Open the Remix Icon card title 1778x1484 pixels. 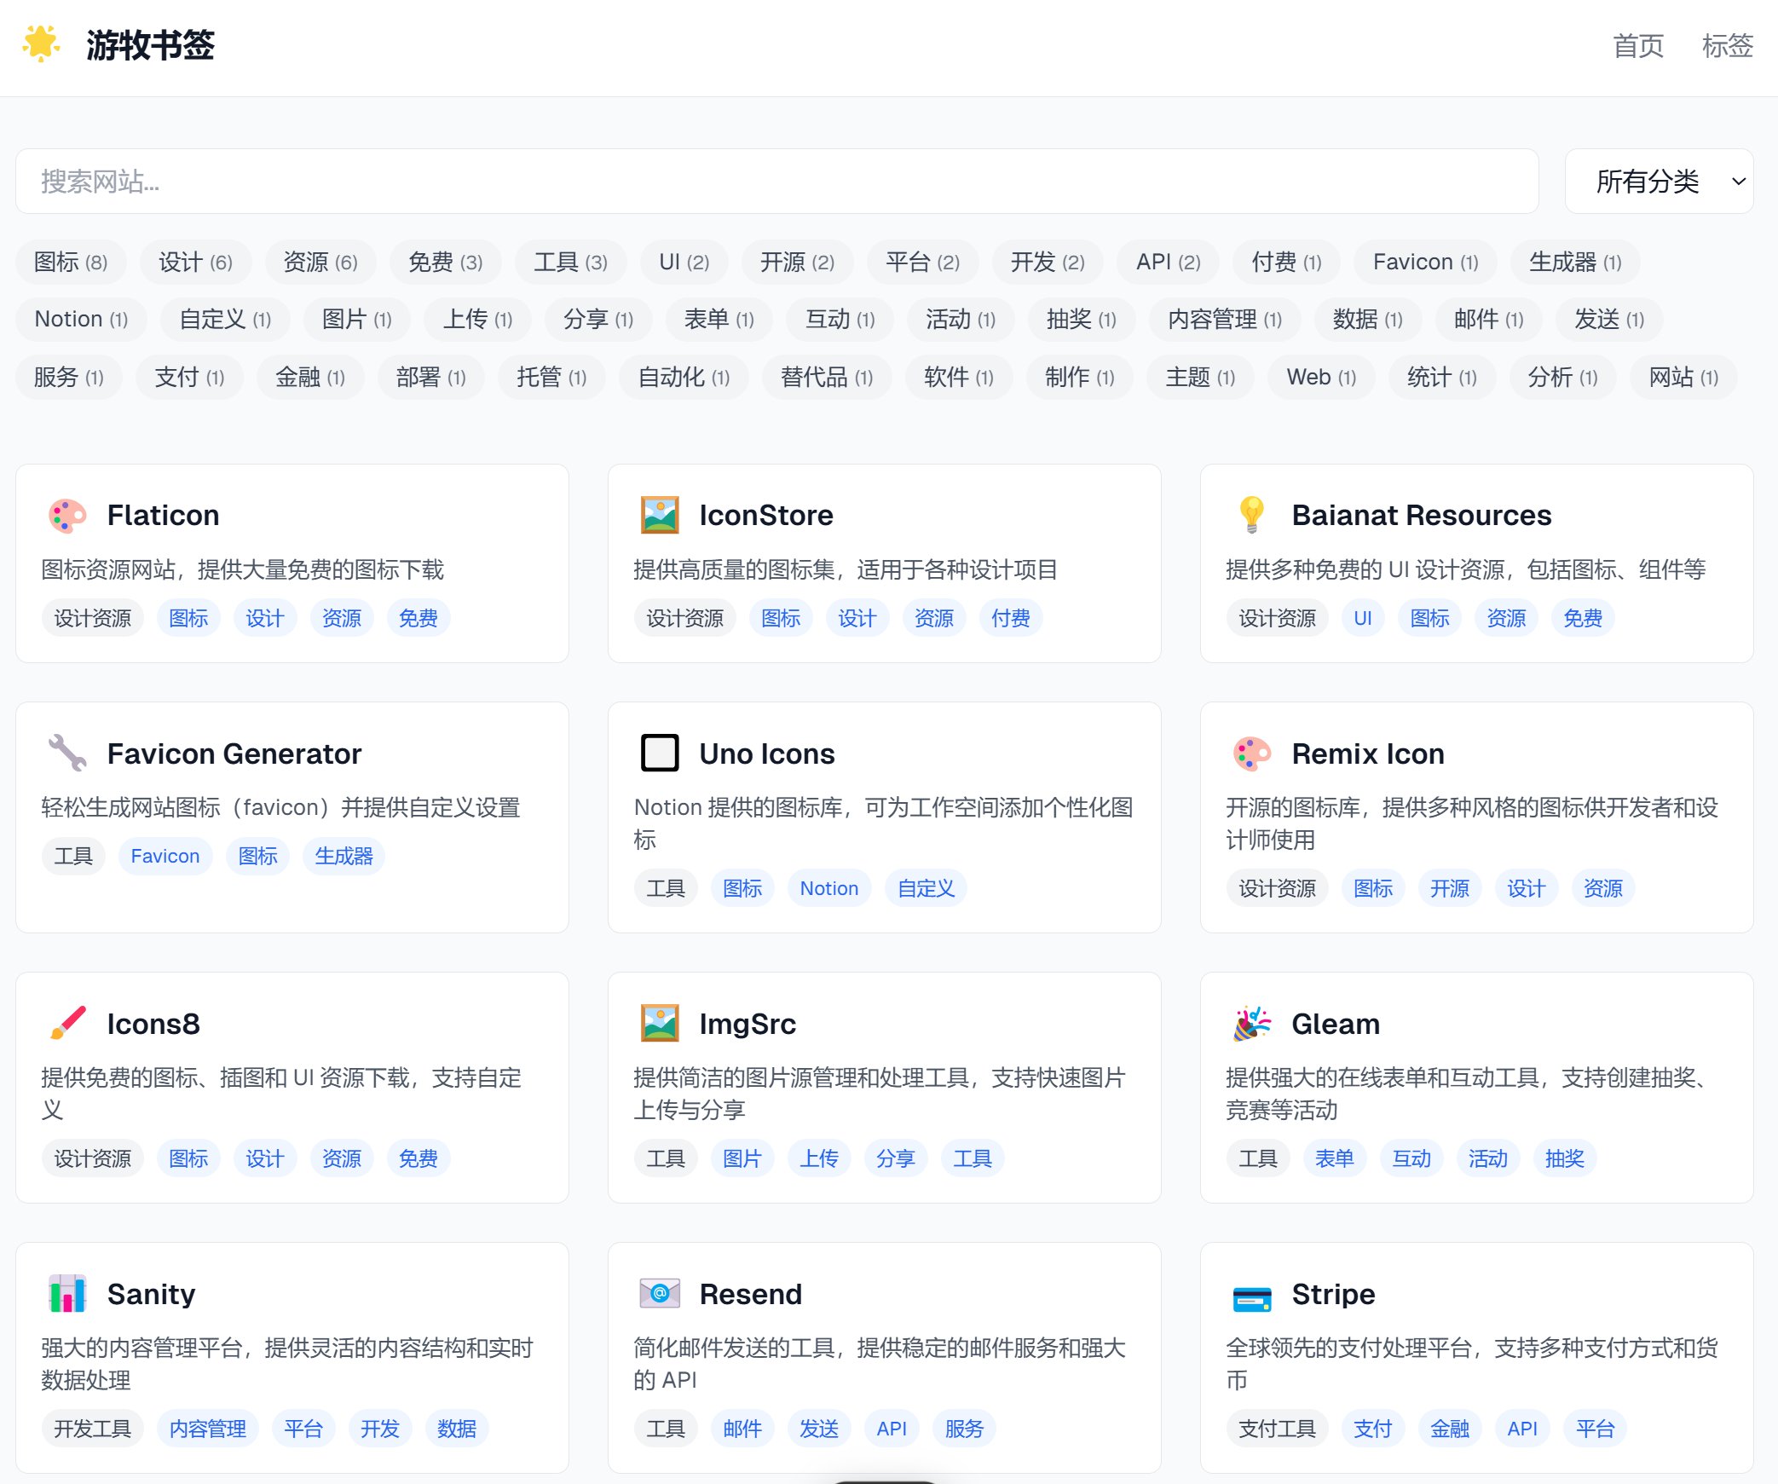[x=1368, y=754]
